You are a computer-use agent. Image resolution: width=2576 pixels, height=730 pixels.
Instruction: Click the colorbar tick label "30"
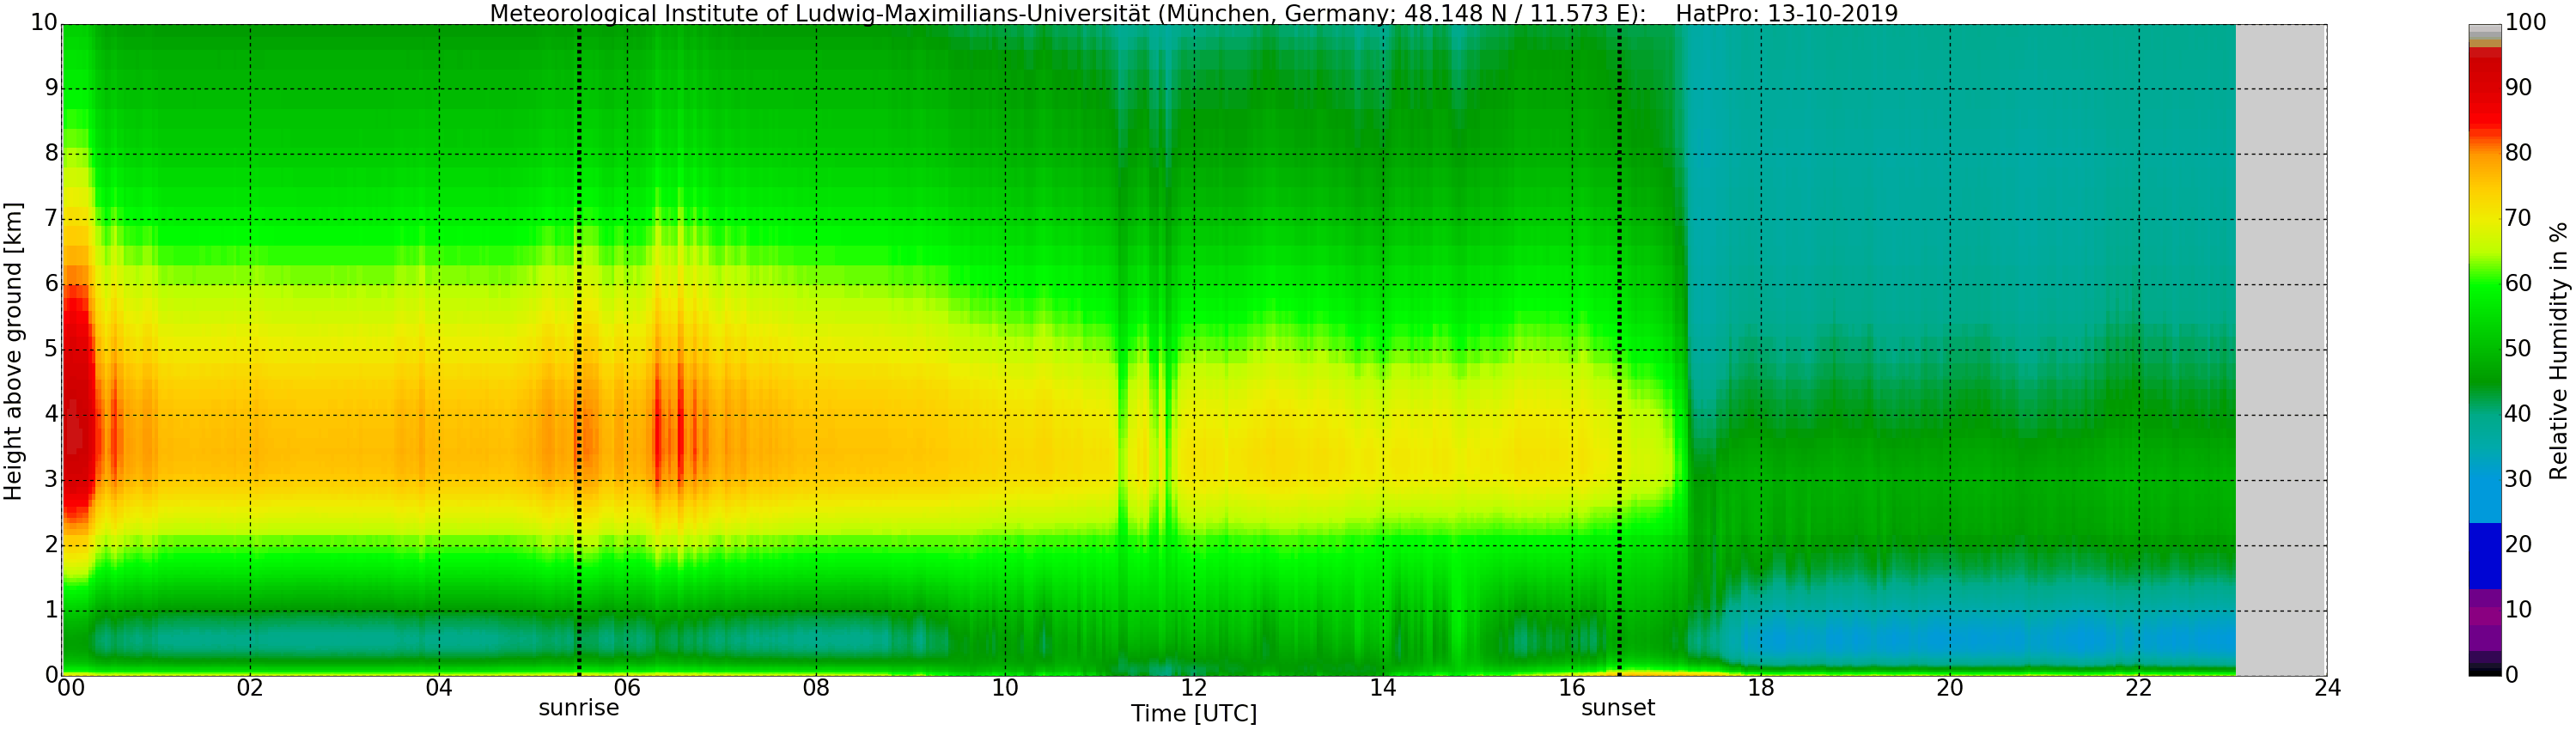(2518, 480)
